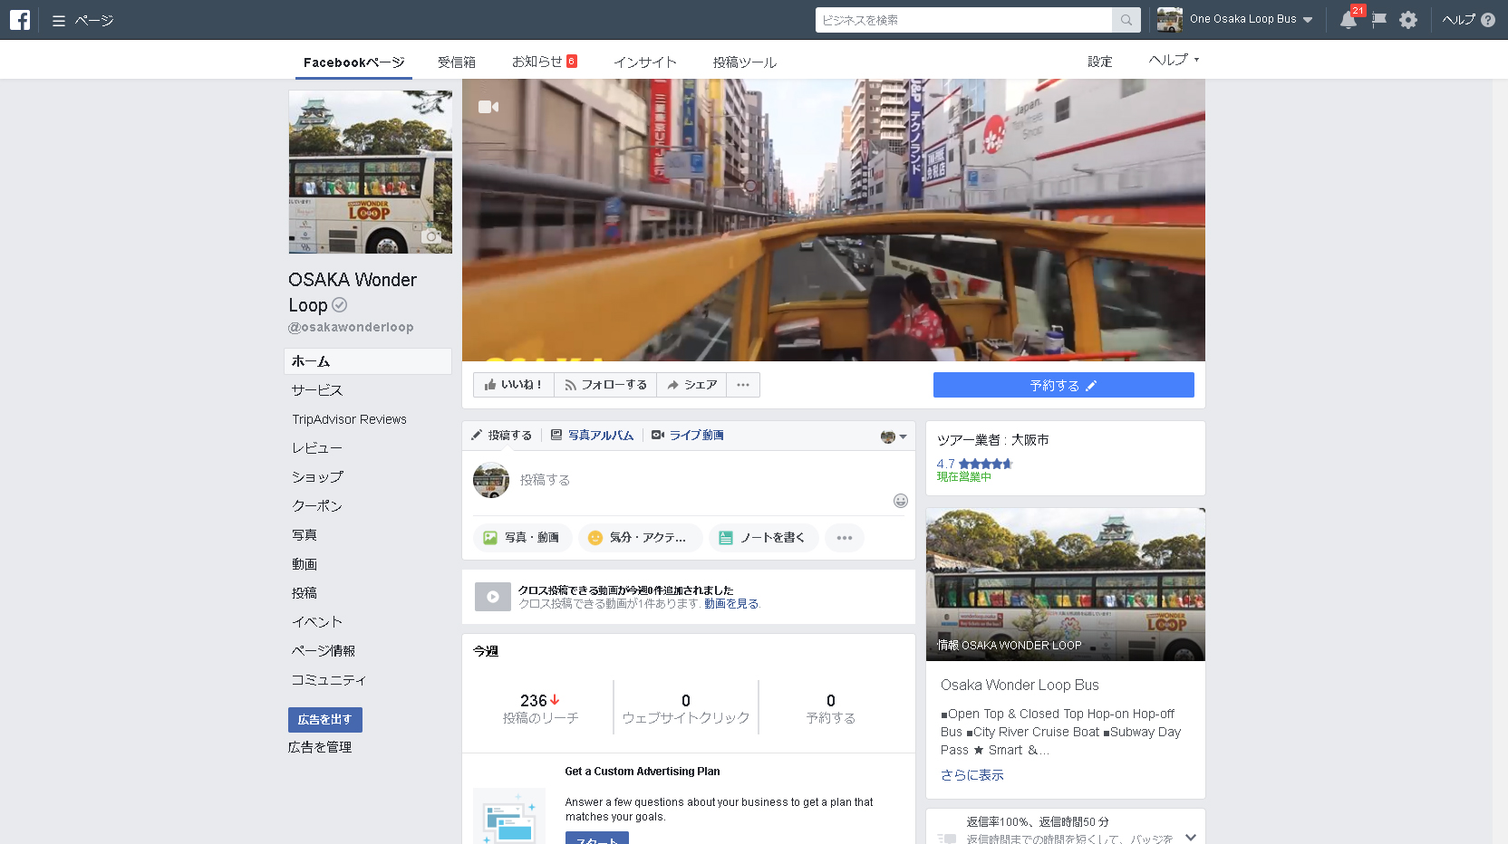Click the シェア share button

point(691,385)
